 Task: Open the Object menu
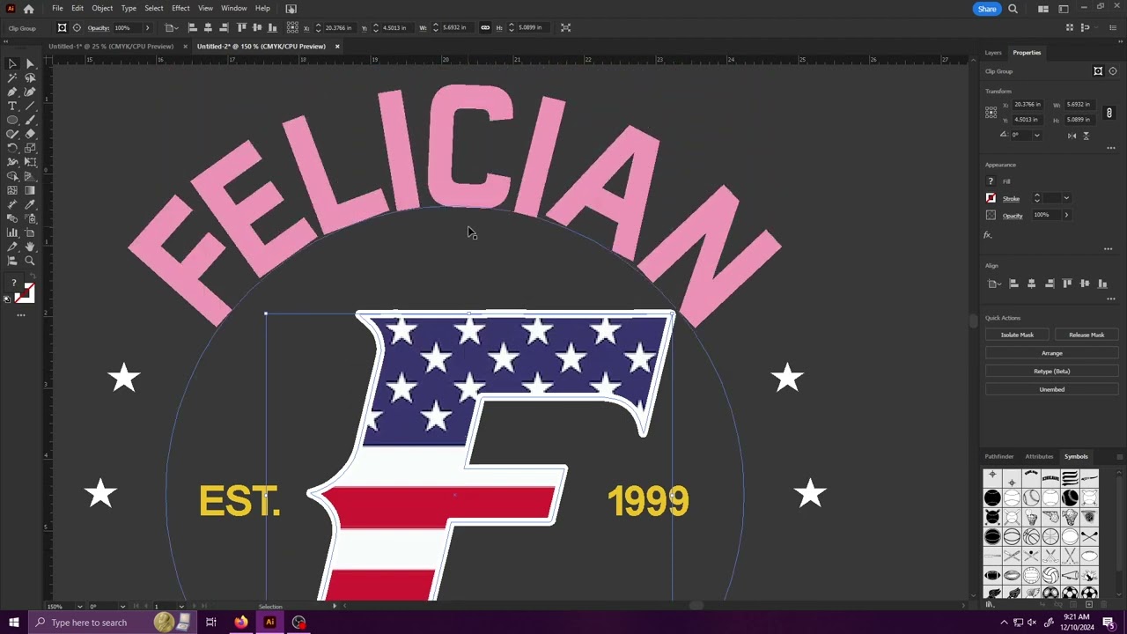pos(102,8)
